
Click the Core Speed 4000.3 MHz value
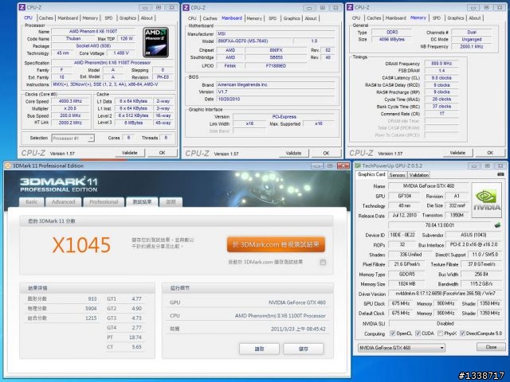point(70,101)
